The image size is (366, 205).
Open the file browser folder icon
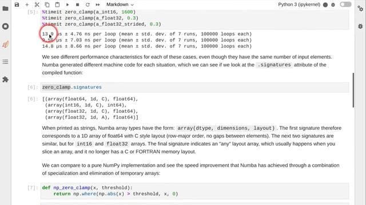pyautogui.click(x=5, y=9)
